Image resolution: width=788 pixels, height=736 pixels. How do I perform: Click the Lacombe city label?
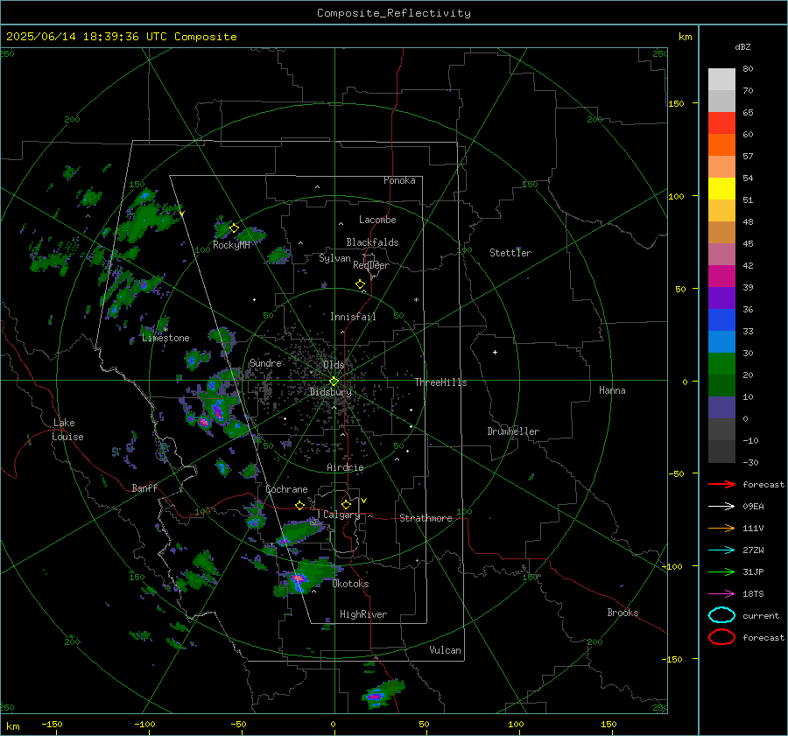click(x=377, y=220)
